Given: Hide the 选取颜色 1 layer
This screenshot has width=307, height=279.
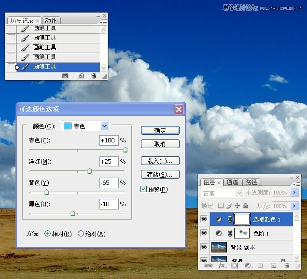Looking at the screenshot, I should click(204, 219).
